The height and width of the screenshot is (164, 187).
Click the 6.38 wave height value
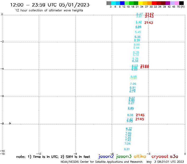[x=137, y=37]
